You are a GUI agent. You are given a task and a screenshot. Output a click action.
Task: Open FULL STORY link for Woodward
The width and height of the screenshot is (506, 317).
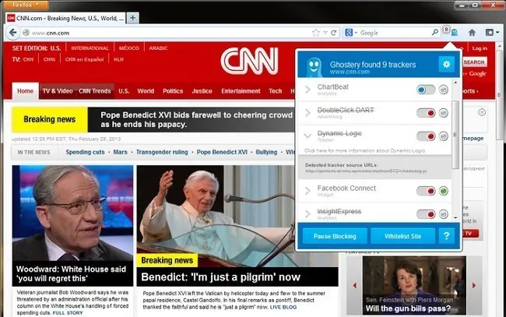pos(68,313)
